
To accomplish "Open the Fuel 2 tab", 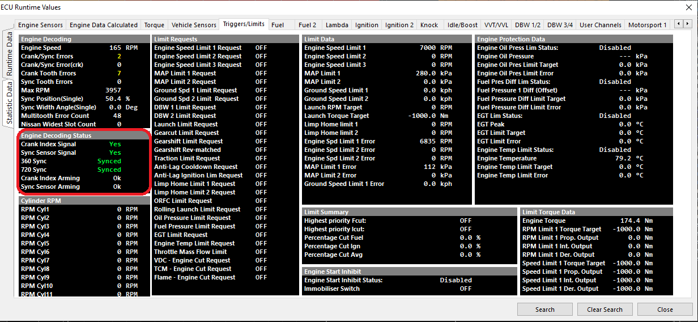I will tap(308, 25).
